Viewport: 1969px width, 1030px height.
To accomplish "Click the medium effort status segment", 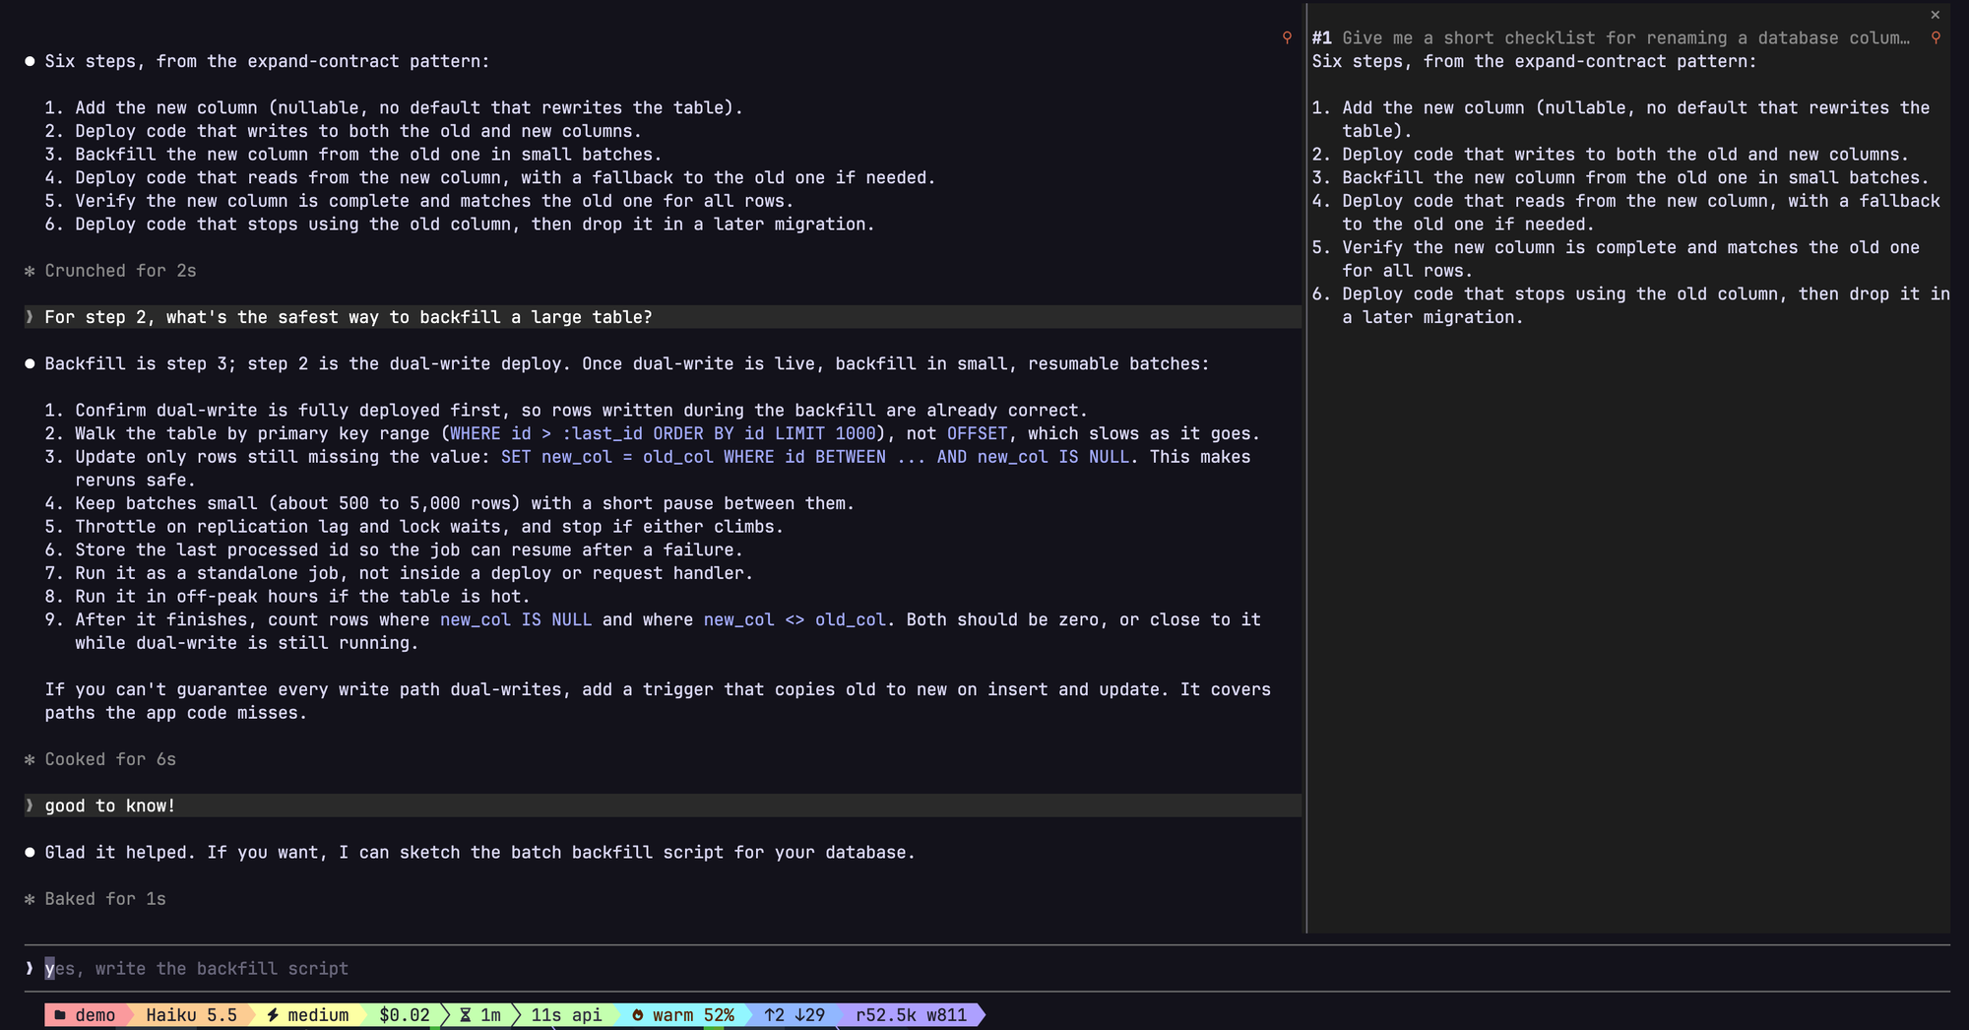I will pyautogui.click(x=307, y=1014).
